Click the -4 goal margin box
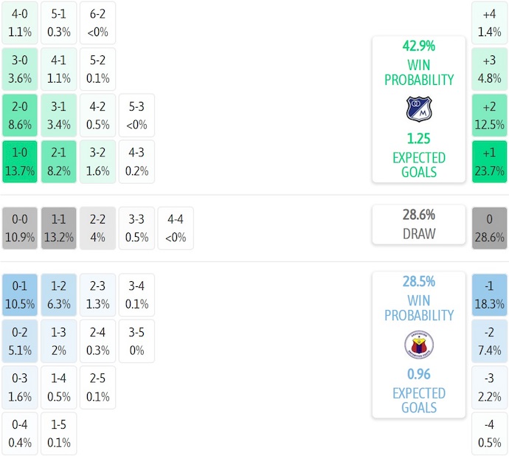This screenshot has height=456, width=509. 489,434
